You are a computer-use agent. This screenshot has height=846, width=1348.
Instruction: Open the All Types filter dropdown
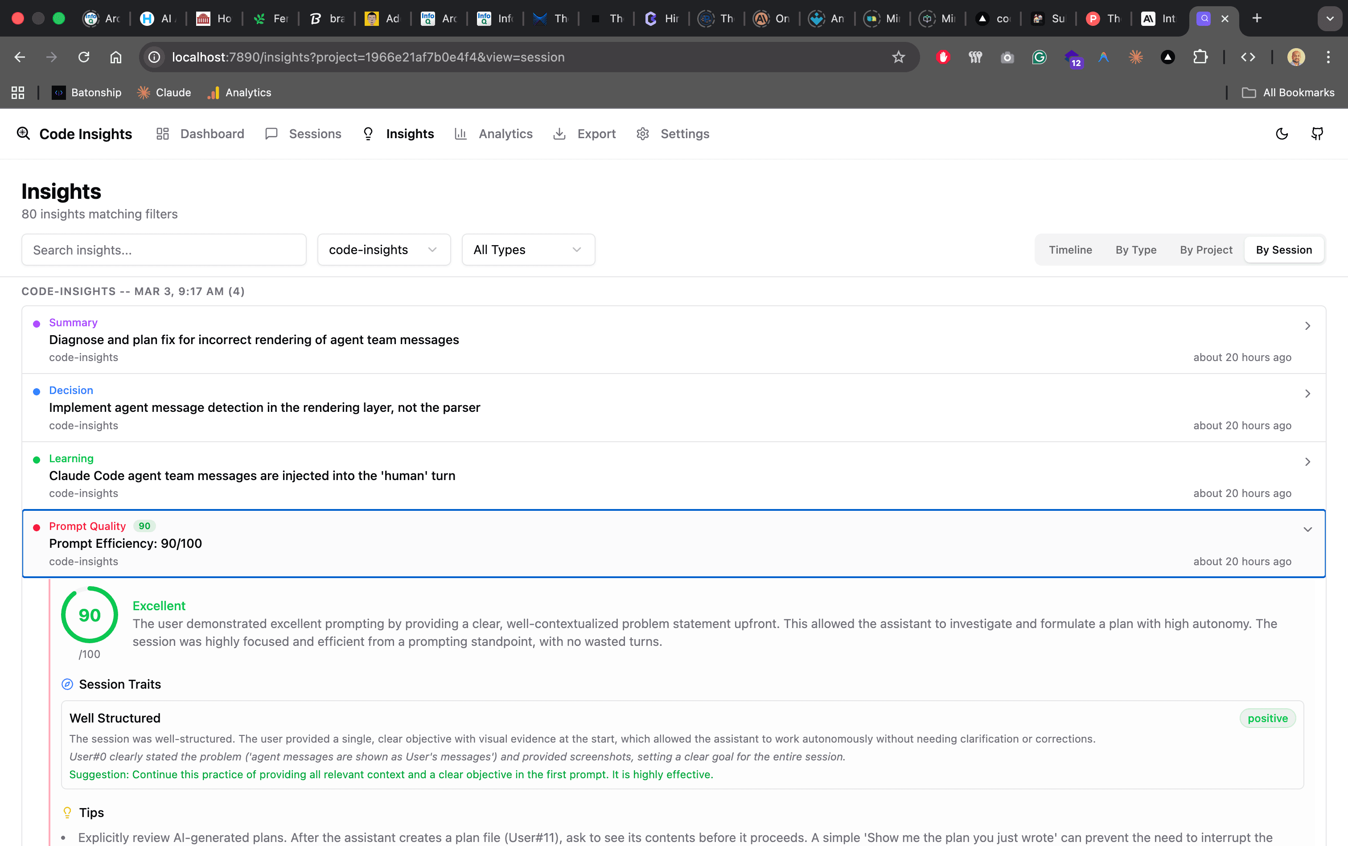tap(528, 250)
